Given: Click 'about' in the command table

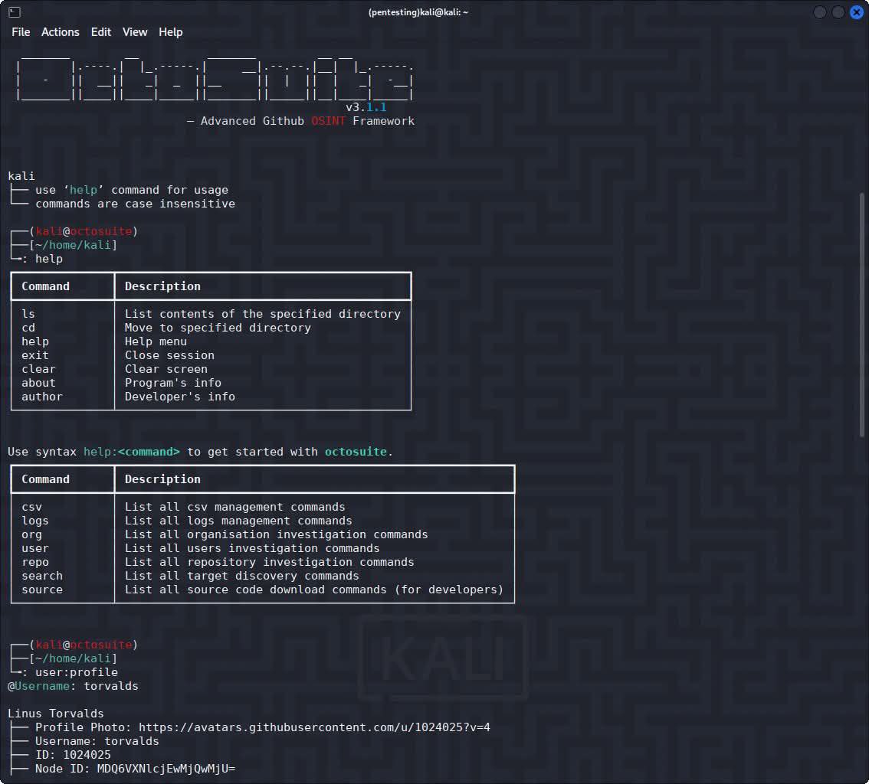Looking at the screenshot, I should click(38, 383).
